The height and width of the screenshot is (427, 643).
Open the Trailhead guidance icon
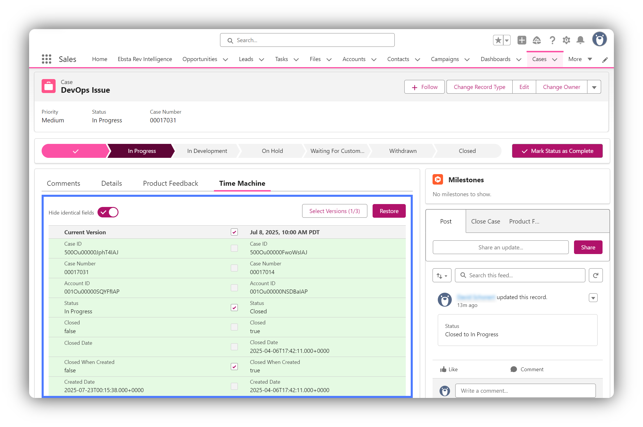pos(536,40)
